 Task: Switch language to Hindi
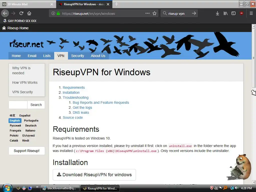pos(26,140)
